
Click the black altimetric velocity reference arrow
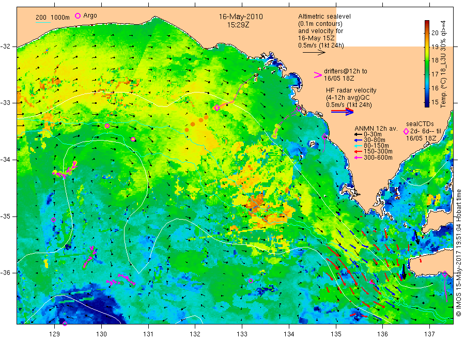pyautogui.click(x=314, y=53)
